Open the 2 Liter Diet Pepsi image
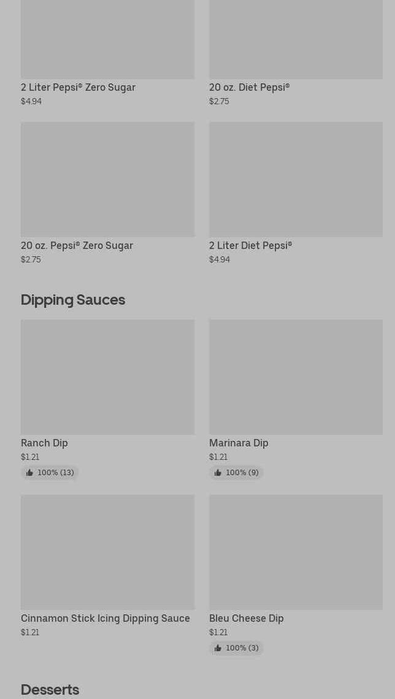Screen dimensions: 395x699 (x=296, y=179)
